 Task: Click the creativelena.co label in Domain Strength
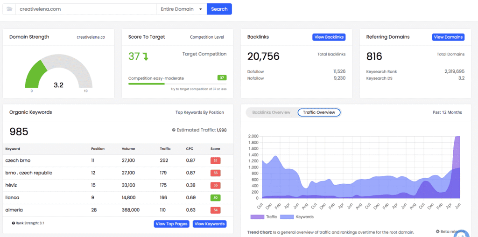click(x=91, y=37)
